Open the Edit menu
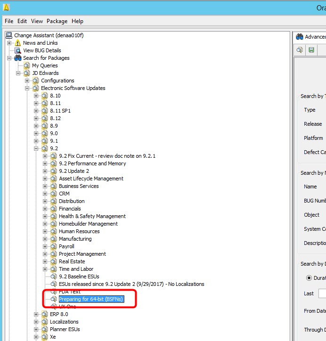Viewport: 326px width, 341px height. tap(22, 21)
